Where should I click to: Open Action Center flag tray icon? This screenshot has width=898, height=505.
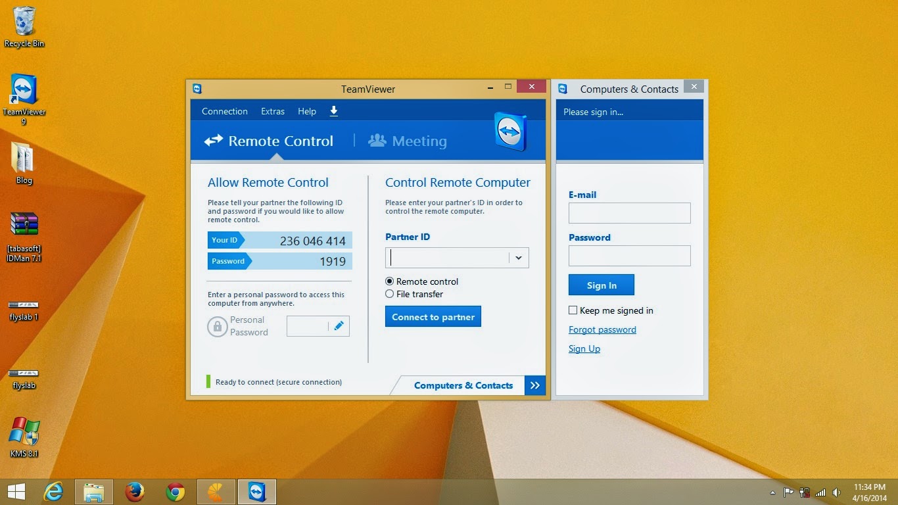click(788, 492)
